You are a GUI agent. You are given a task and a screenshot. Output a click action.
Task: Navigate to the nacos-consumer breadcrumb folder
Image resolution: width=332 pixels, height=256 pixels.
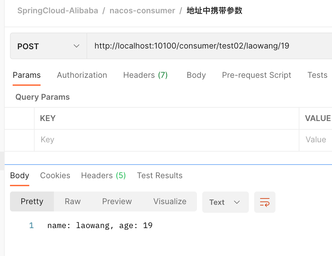(142, 11)
